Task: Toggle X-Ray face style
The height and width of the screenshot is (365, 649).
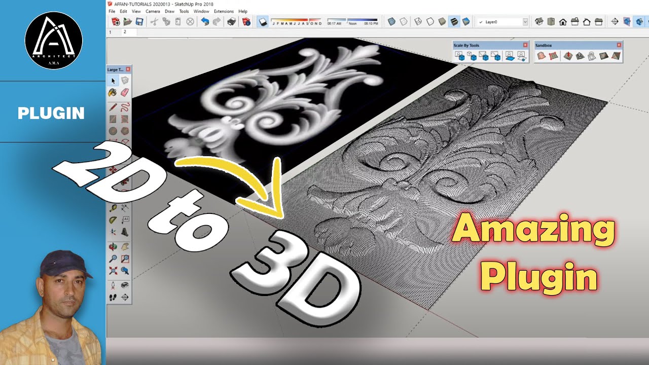Action: click(x=391, y=22)
